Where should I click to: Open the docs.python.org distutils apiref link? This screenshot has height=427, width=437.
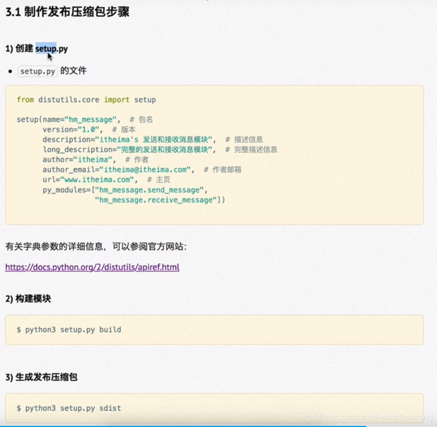click(92, 267)
